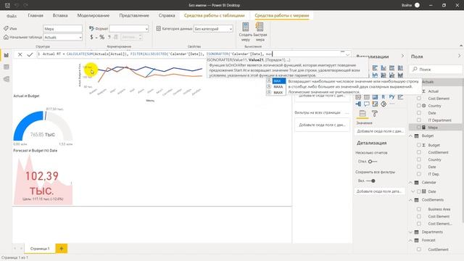Switch to Report view in left sidebar

7,55
